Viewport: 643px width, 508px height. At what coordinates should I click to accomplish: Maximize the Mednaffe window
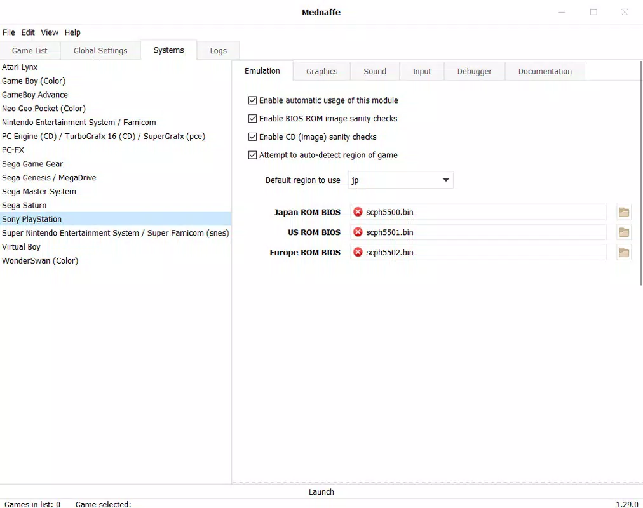pyautogui.click(x=593, y=12)
